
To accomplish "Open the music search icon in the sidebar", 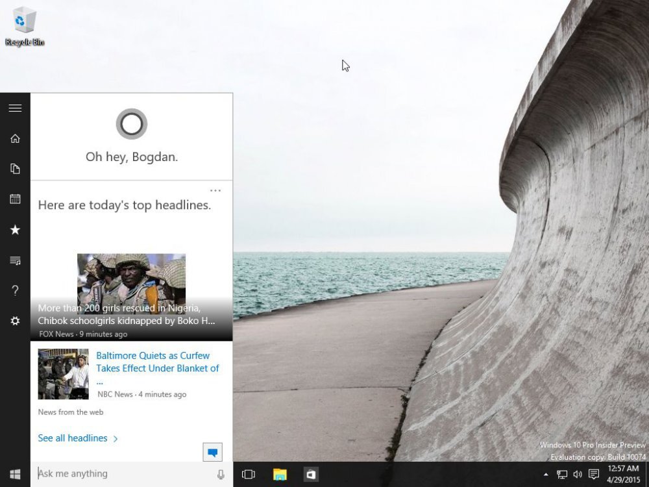I will [15, 260].
